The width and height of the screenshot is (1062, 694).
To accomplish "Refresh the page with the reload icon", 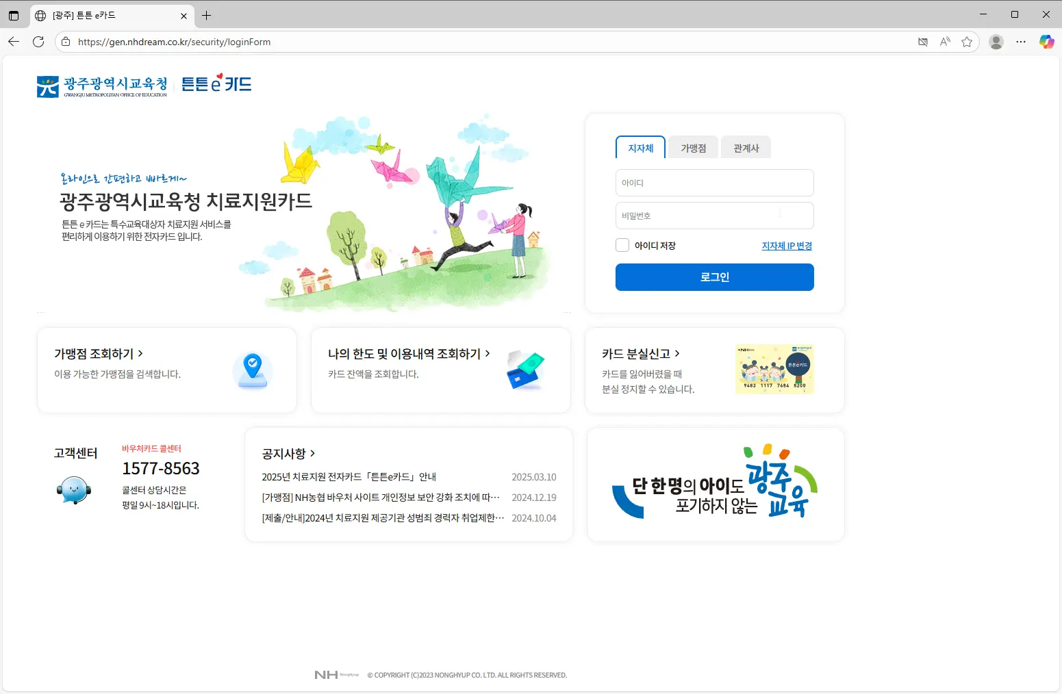I will (x=38, y=42).
